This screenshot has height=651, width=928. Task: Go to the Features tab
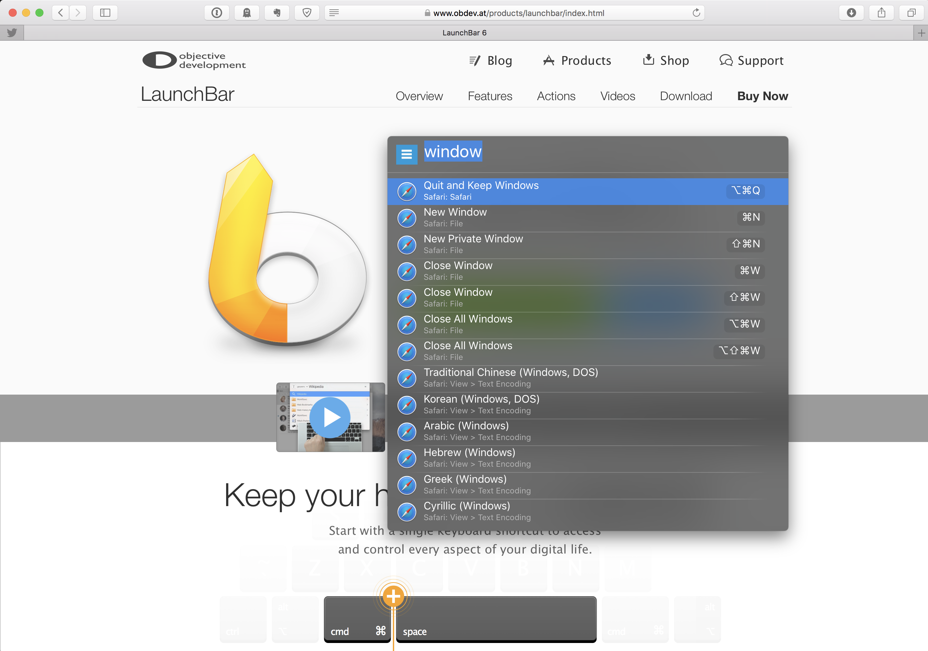pos(490,96)
